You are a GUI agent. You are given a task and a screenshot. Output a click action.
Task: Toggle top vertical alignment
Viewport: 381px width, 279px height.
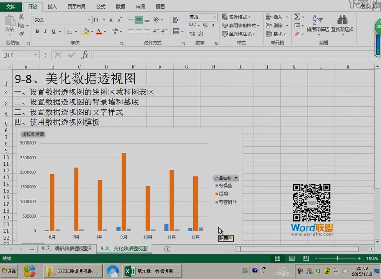coord(131,19)
